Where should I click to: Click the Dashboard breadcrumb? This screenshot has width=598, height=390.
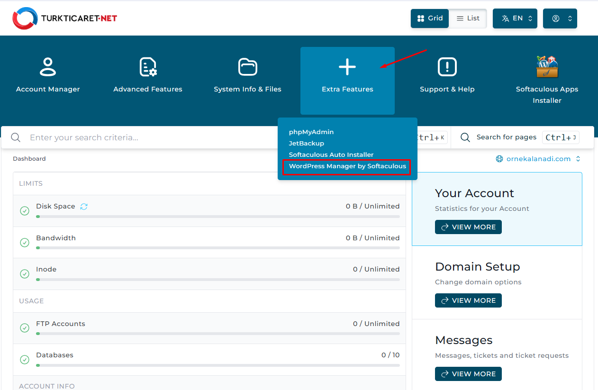click(x=29, y=159)
